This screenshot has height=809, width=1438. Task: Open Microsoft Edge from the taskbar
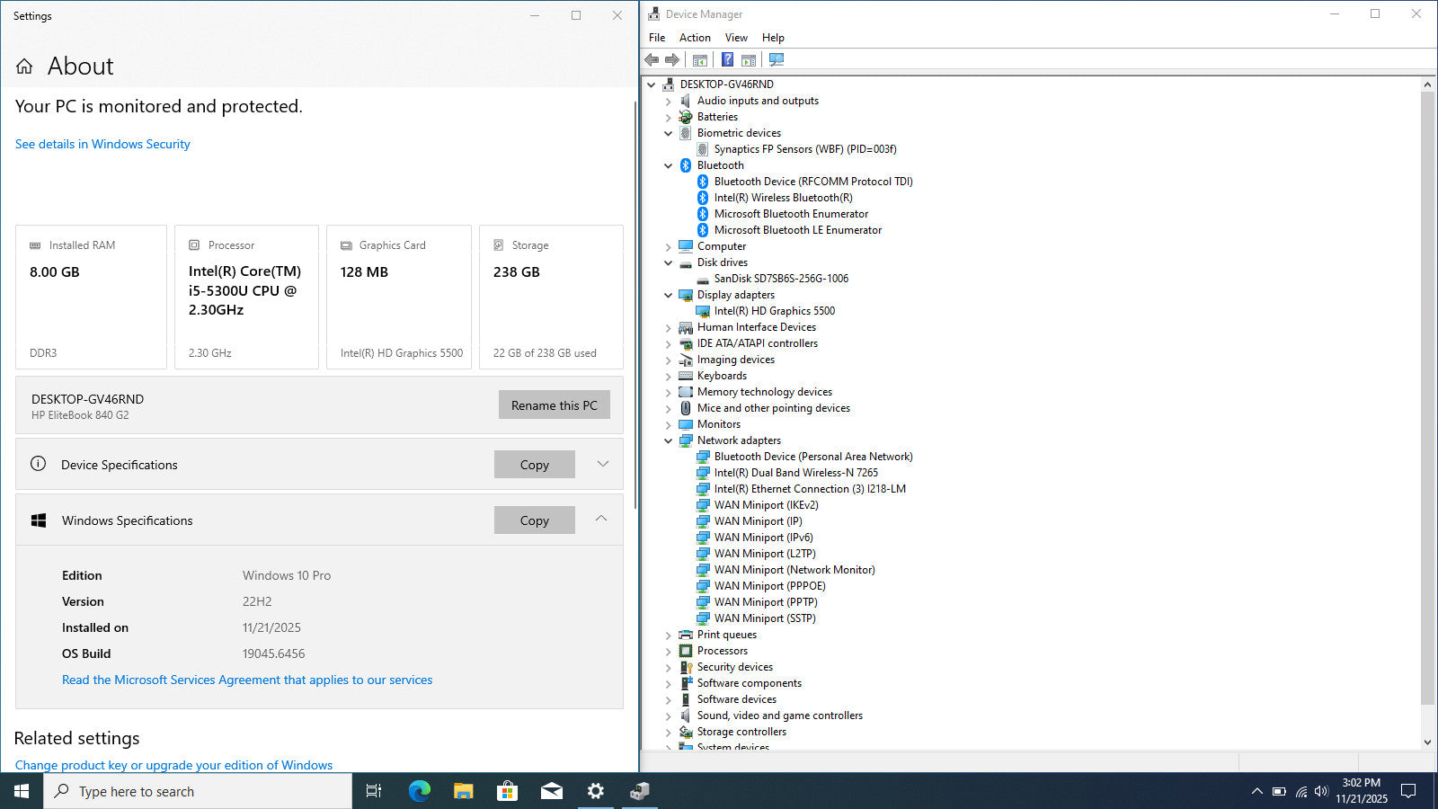point(419,791)
